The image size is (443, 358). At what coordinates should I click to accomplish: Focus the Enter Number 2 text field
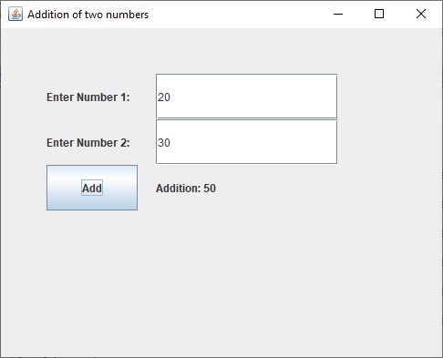246,142
